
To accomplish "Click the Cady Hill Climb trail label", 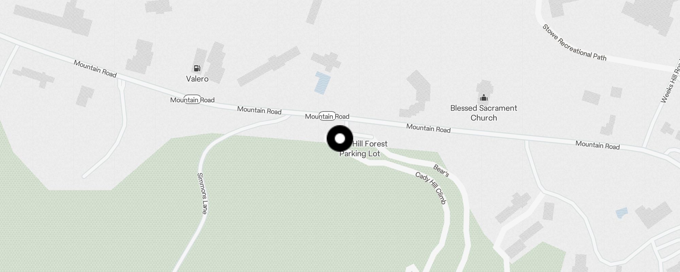I will pyautogui.click(x=430, y=188).
